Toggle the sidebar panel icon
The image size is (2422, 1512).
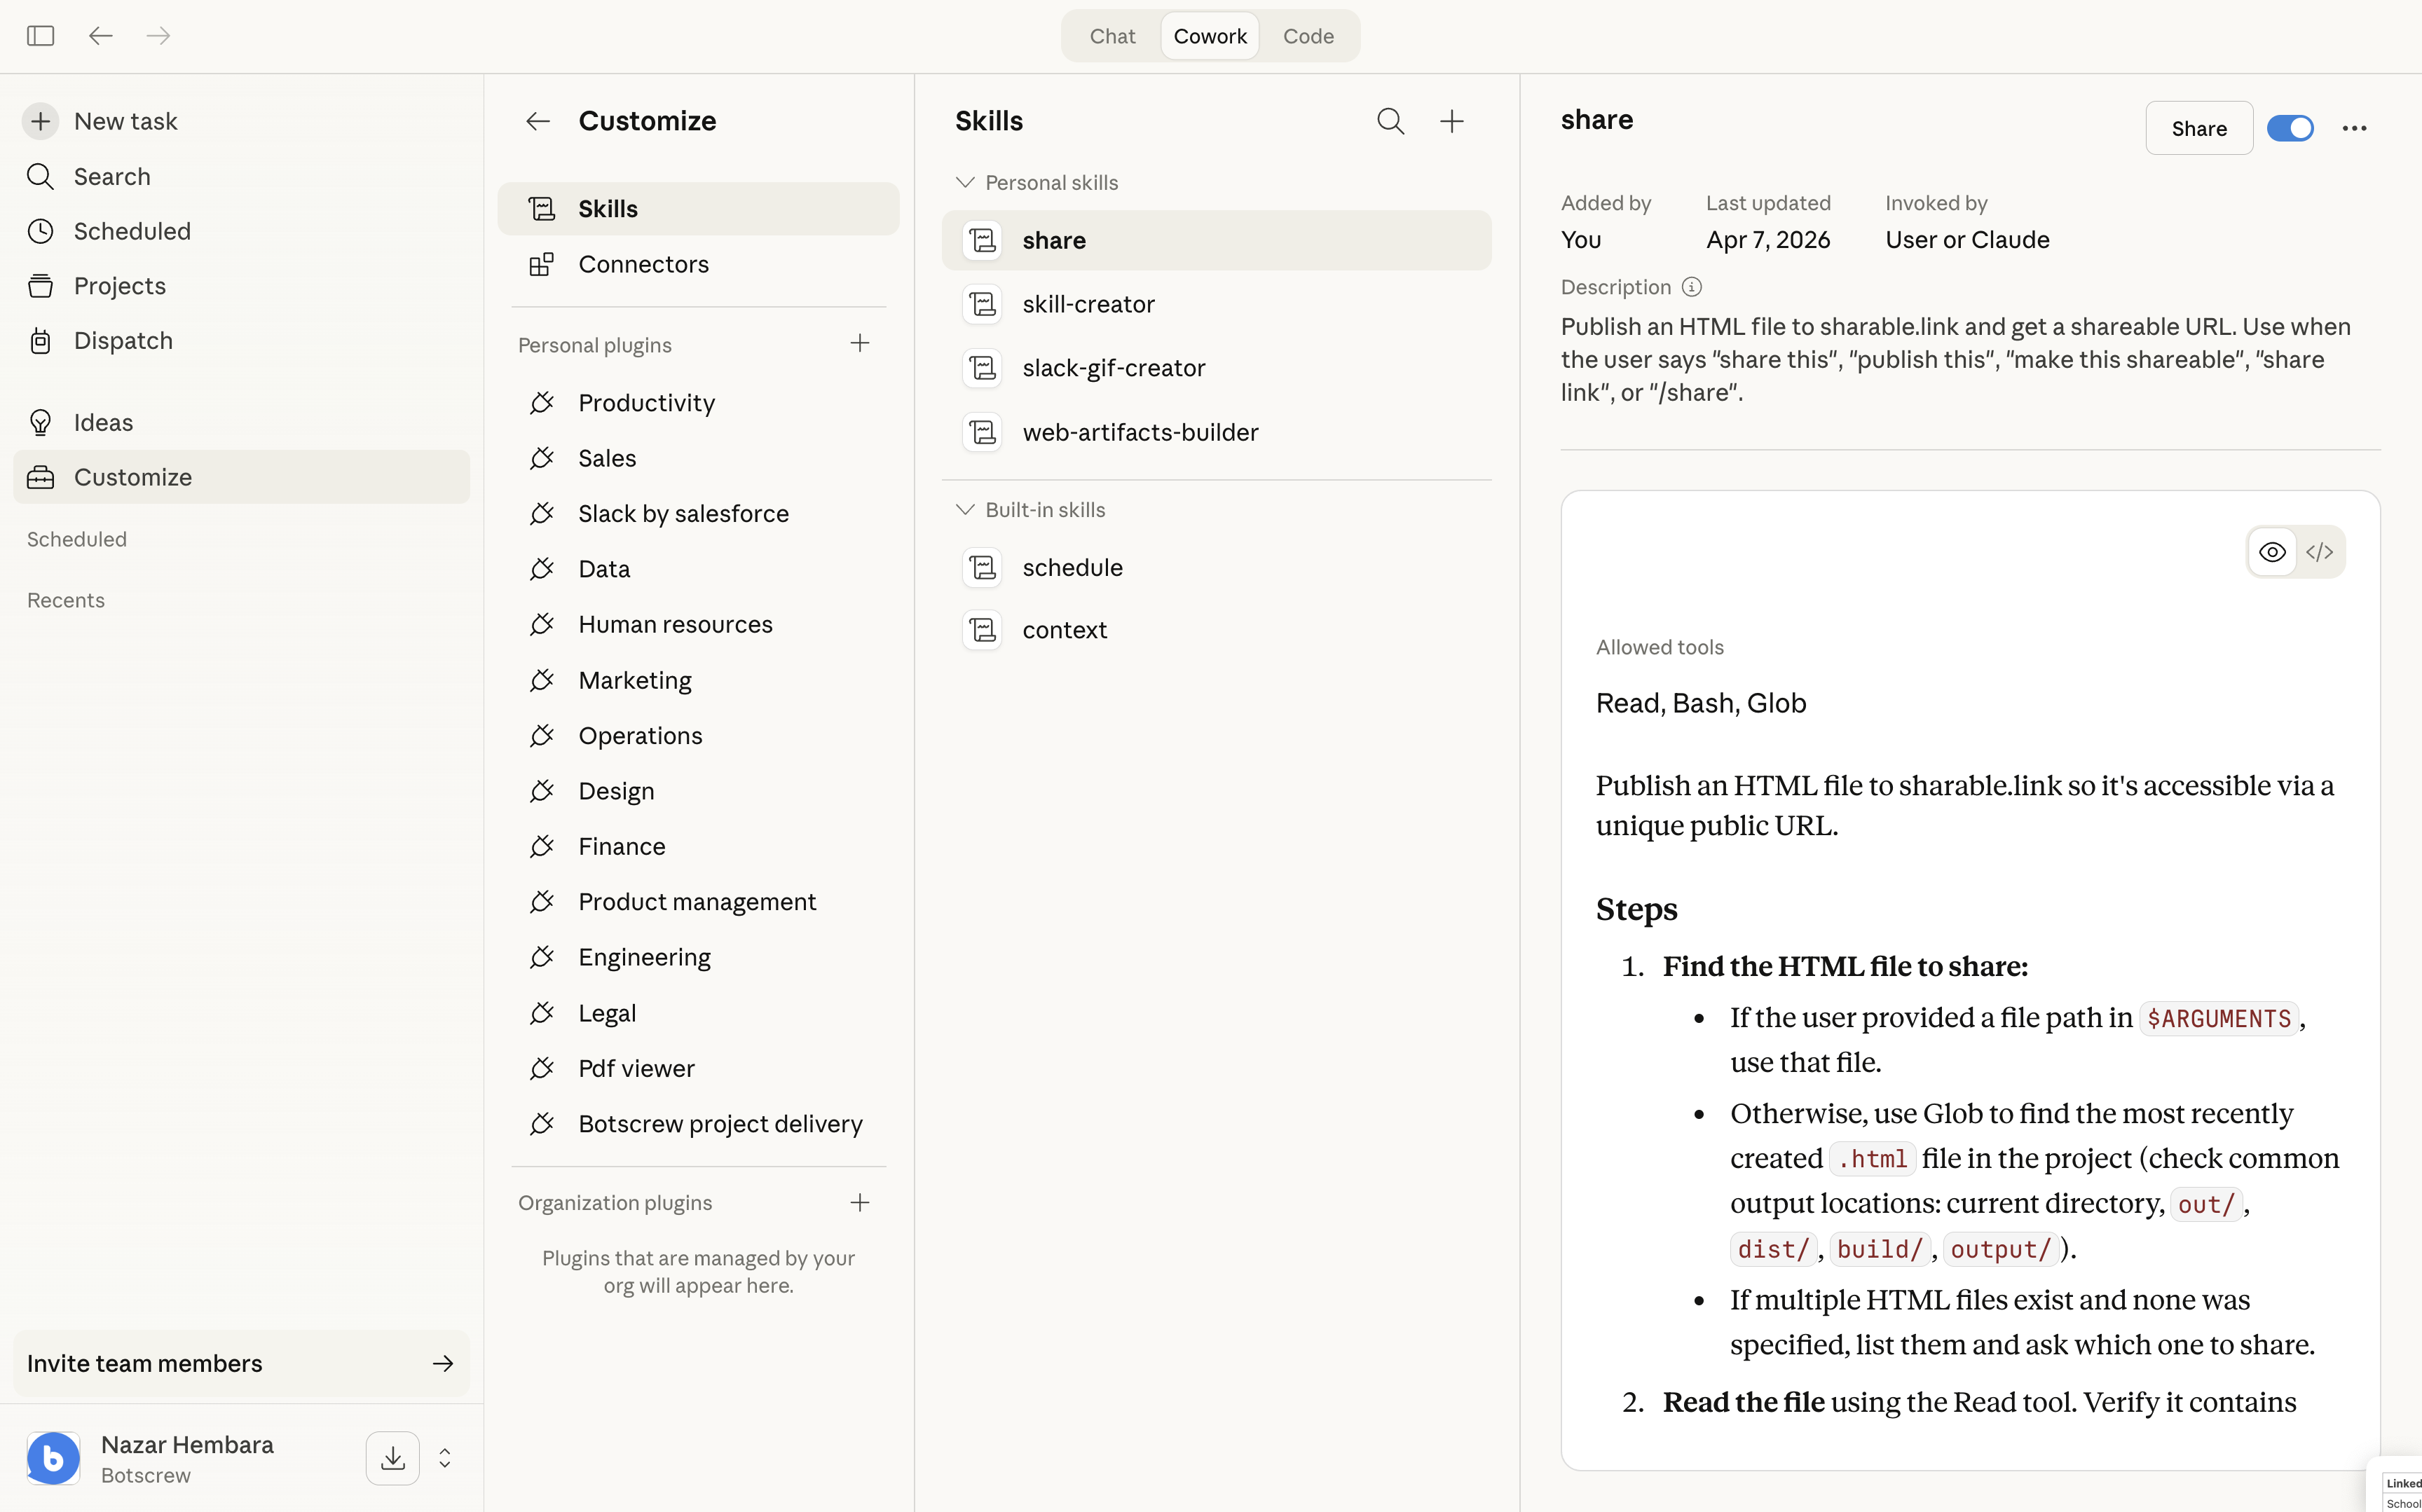[x=40, y=36]
